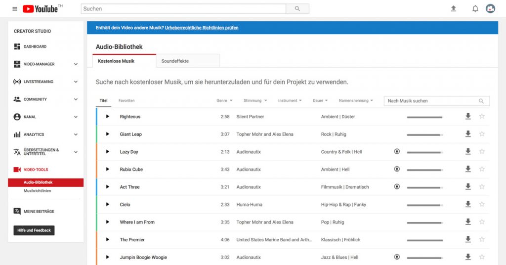Click the Hilfe und Feedback button
The width and height of the screenshot is (506, 265).
[34, 230]
